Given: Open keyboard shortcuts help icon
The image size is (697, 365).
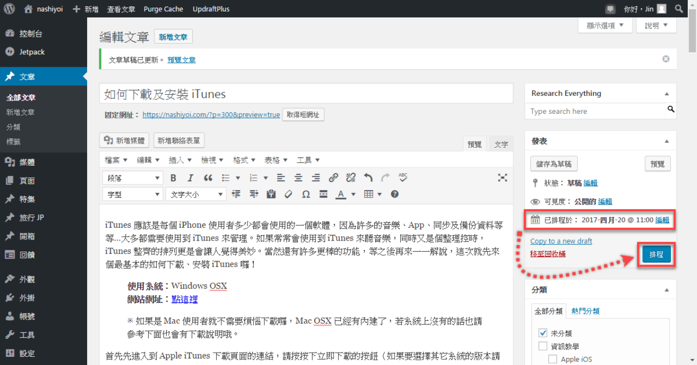Looking at the screenshot, I should [394, 194].
